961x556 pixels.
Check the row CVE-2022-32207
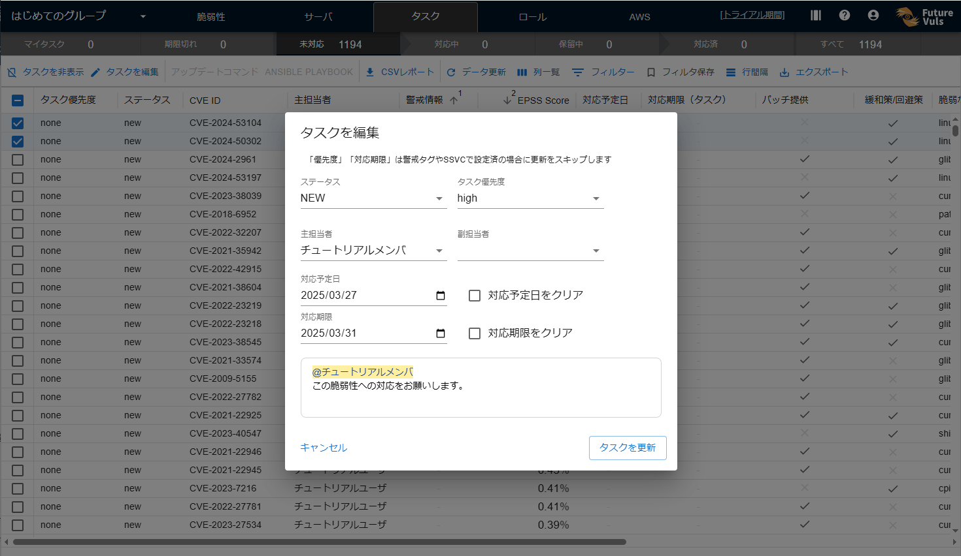pyautogui.click(x=18, y=232)
